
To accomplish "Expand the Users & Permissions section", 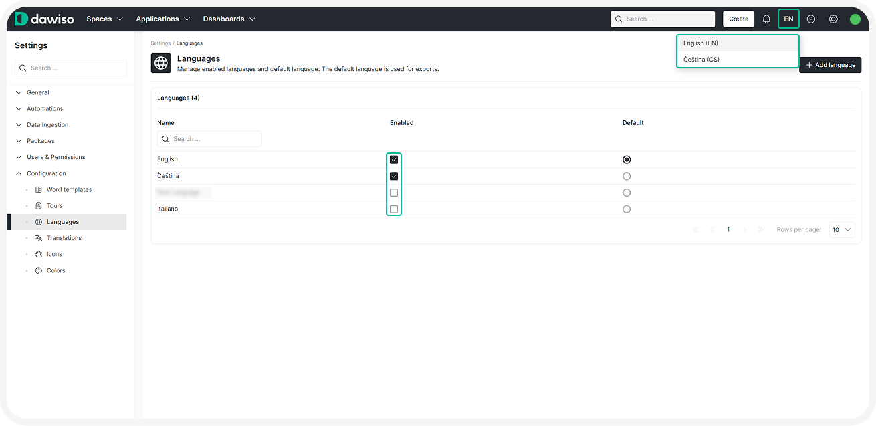I will pos(56,157).
